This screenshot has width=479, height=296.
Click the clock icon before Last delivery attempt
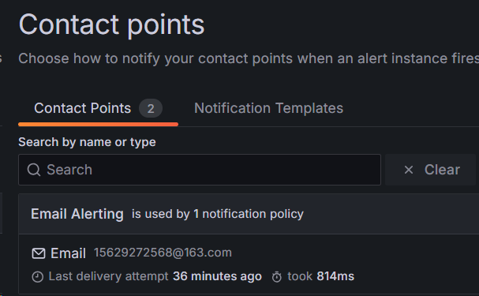pos(38,277)
